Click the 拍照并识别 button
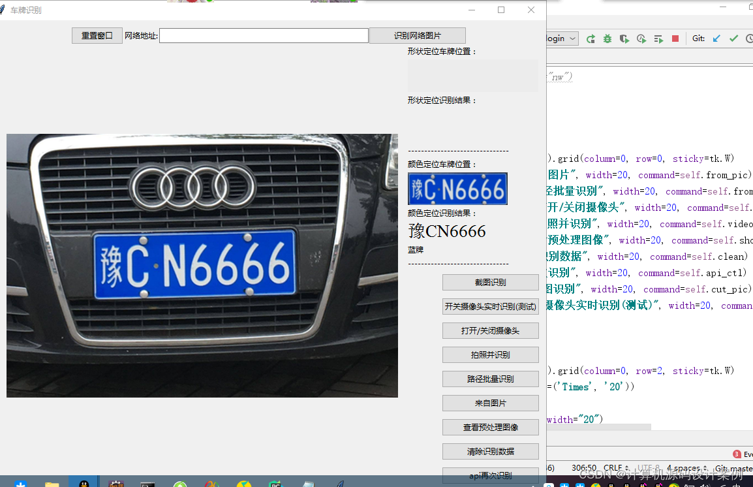The image size is (753, 487). [x=490, y=355]
